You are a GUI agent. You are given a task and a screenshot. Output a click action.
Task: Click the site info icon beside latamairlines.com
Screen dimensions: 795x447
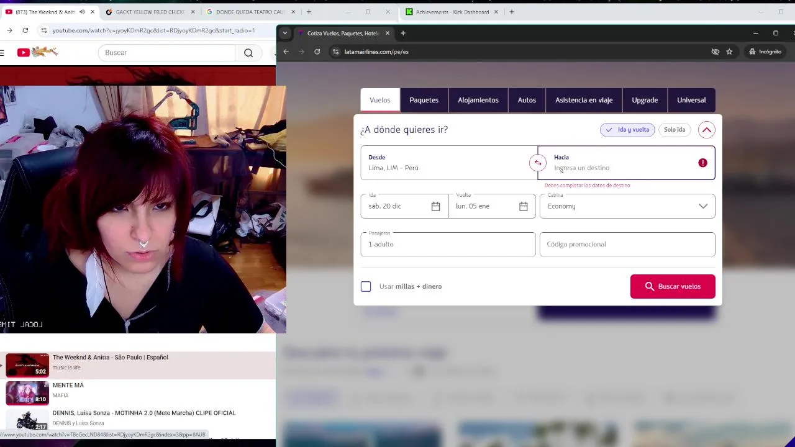(335, 52)
